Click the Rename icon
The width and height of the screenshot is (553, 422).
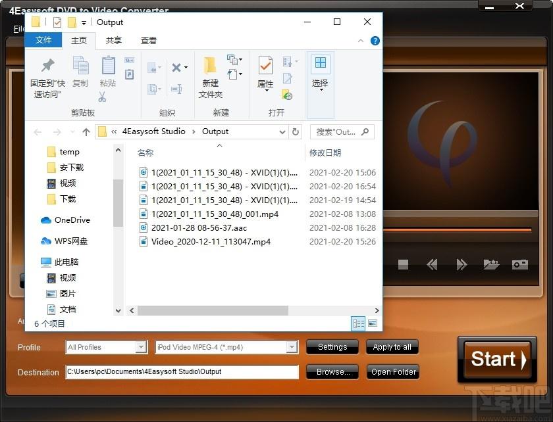click(x=176, y=89)
